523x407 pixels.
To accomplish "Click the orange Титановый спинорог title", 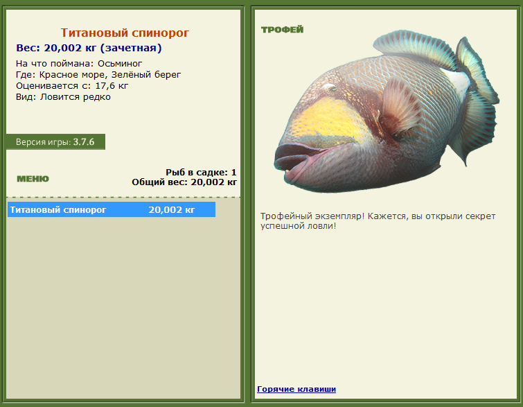I will click(125, 33).
